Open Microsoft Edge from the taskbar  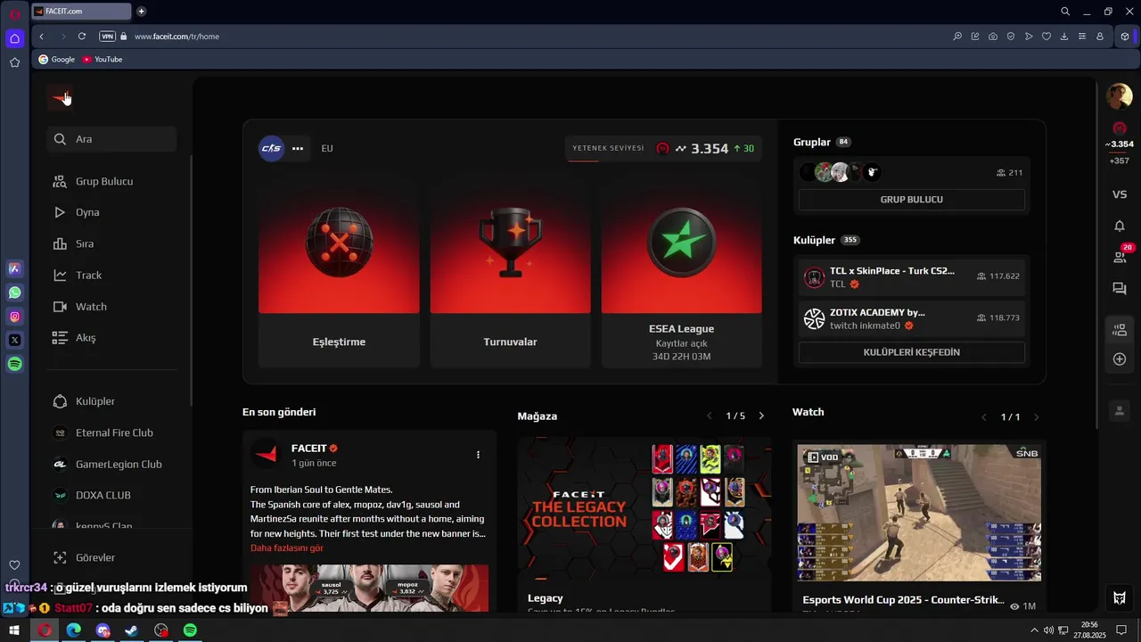pyautogui.click(x=73, y=630)
